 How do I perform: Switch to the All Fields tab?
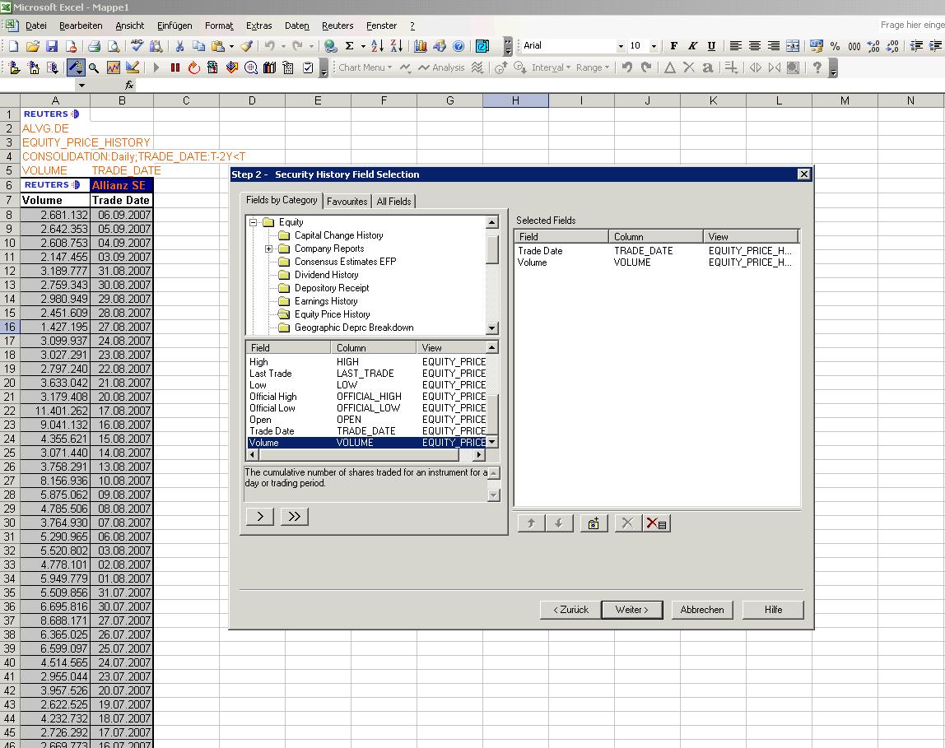tap(393, 201)
